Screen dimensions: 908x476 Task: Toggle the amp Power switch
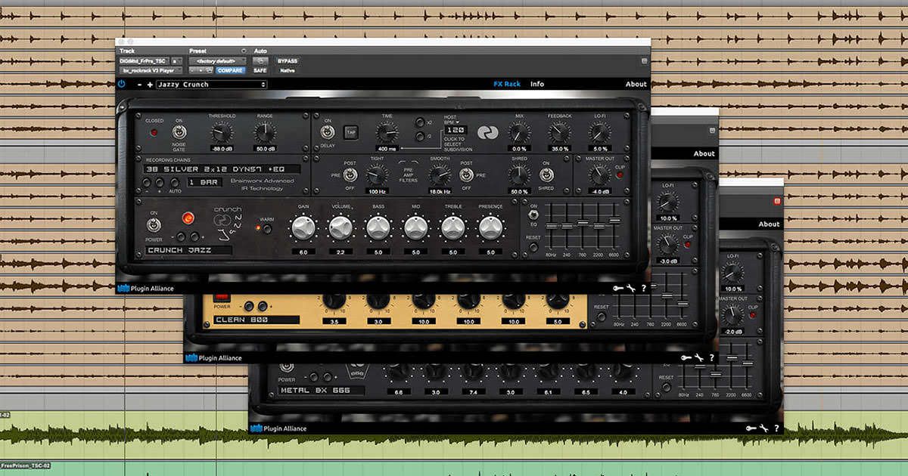point(154,225)
